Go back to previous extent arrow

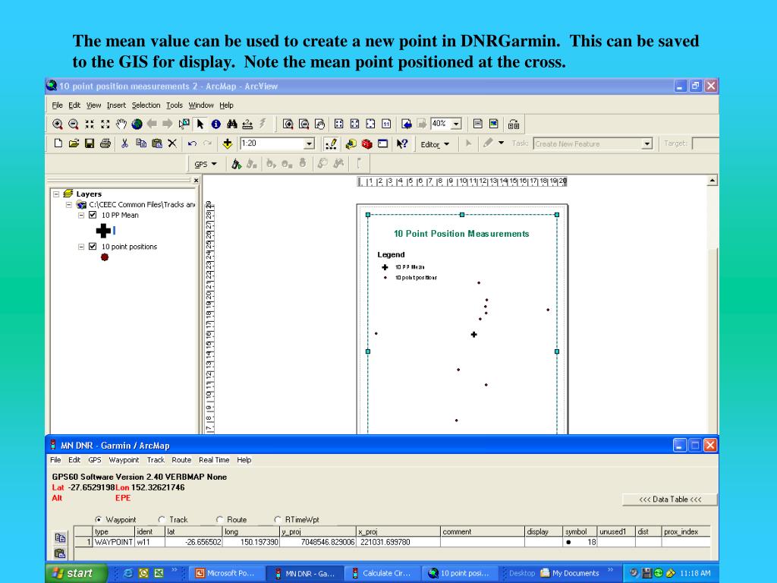point(152,124)
